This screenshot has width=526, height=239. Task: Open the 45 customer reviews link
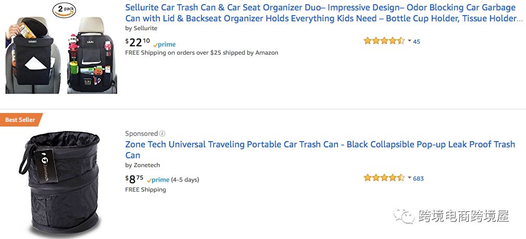[x=417, y=42]
